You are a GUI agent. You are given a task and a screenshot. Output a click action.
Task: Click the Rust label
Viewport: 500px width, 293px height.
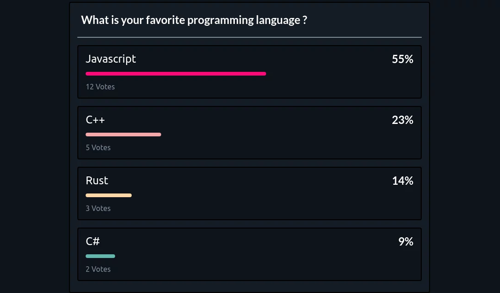tap(97, 181)
